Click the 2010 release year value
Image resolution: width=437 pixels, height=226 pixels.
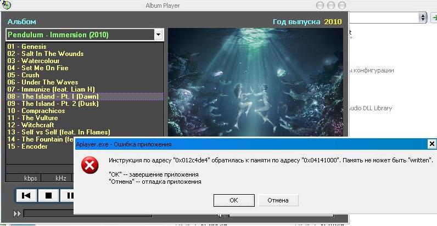333,22
